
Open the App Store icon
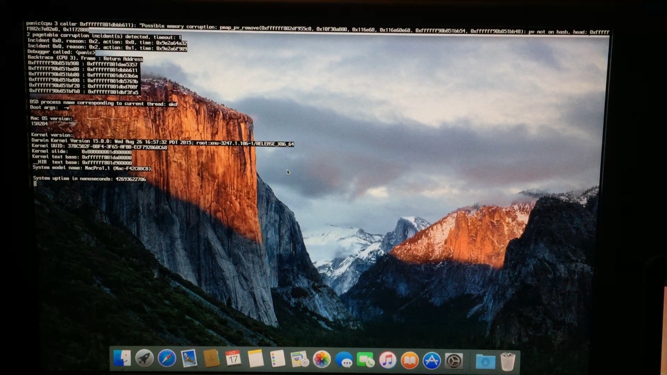click(x=431, y=360)
